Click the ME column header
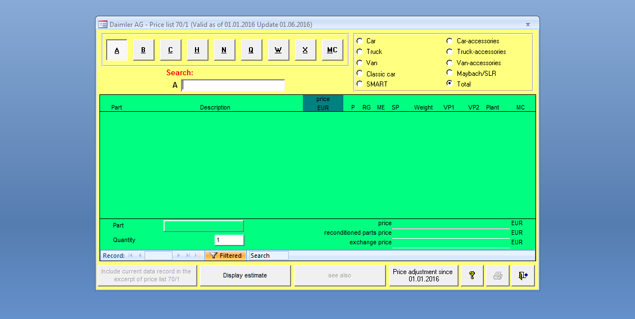The height and width of the screenshot is (319, 635). point(380,107)
